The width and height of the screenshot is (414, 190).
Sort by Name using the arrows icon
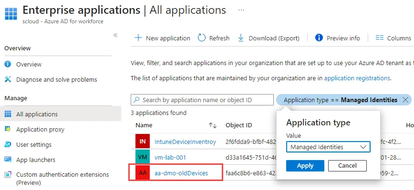click(213, 125)
